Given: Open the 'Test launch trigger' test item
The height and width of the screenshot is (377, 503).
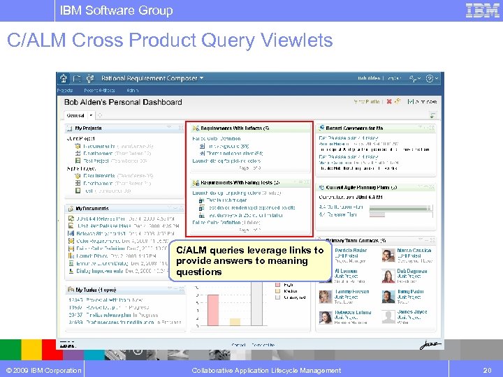Looking at the screenshot, I should pyautogui.click(x=226, y=200).
